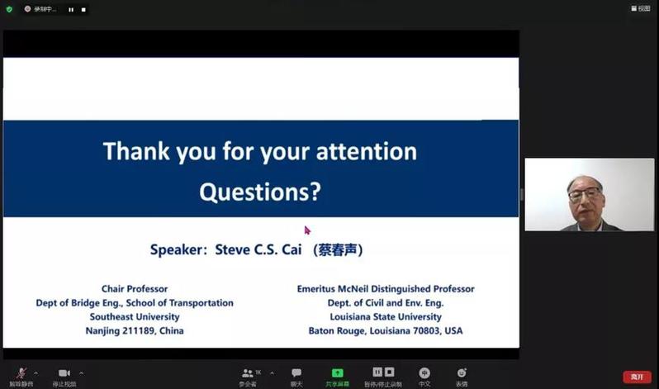Select the speaker's video thumbnail
The width and height of the screenshot is (659, 389).
tap(577, 195)
